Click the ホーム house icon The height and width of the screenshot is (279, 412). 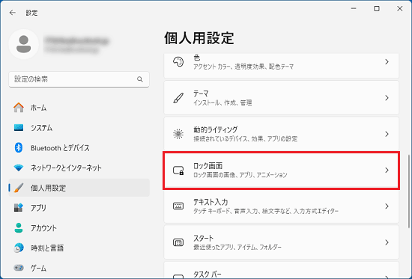pos(19,108)
